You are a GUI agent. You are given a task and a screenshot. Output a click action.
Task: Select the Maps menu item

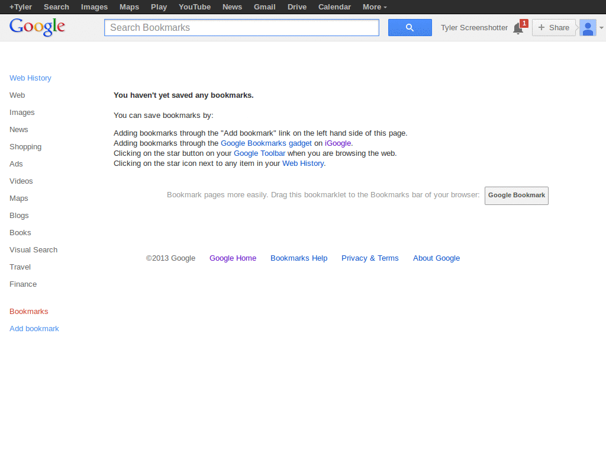click(x=129, y=7)
